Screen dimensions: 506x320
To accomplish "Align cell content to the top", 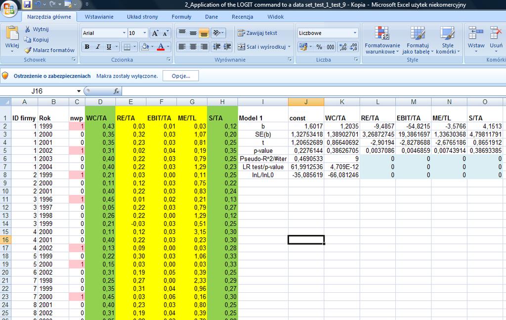I will [182, 33].
